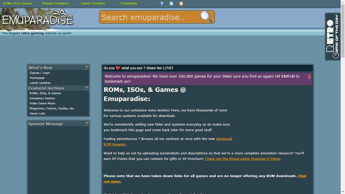Click the palm icon beside Sponsor Message
Screen dimensions: 345x194
click(x=87, y=123)
